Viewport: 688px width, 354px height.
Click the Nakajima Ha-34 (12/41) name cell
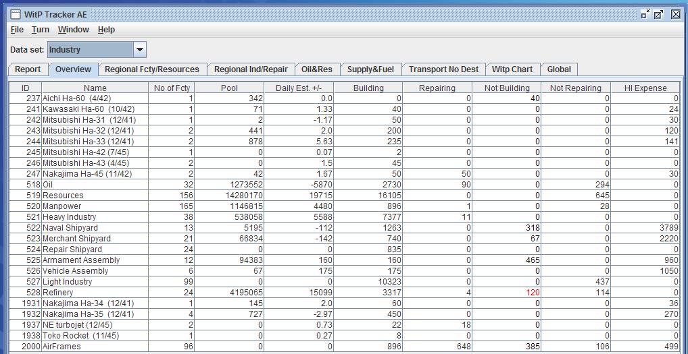pyautogui.click(x=95, y=303)
